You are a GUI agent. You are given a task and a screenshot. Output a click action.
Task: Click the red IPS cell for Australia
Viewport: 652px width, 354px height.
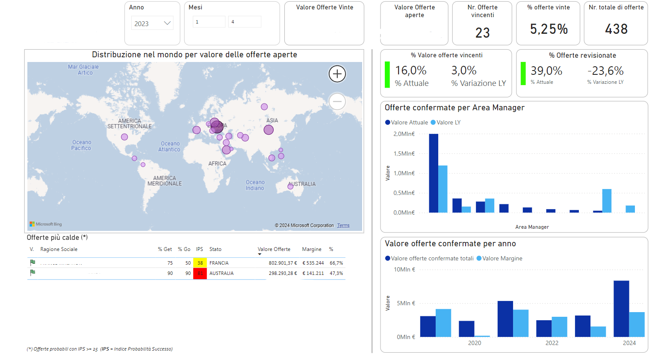pyautogui.click(x=200, y=273)
